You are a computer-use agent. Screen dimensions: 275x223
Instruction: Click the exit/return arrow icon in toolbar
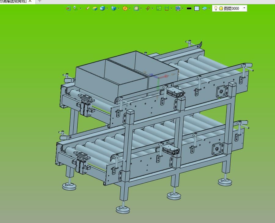[68, 8]
